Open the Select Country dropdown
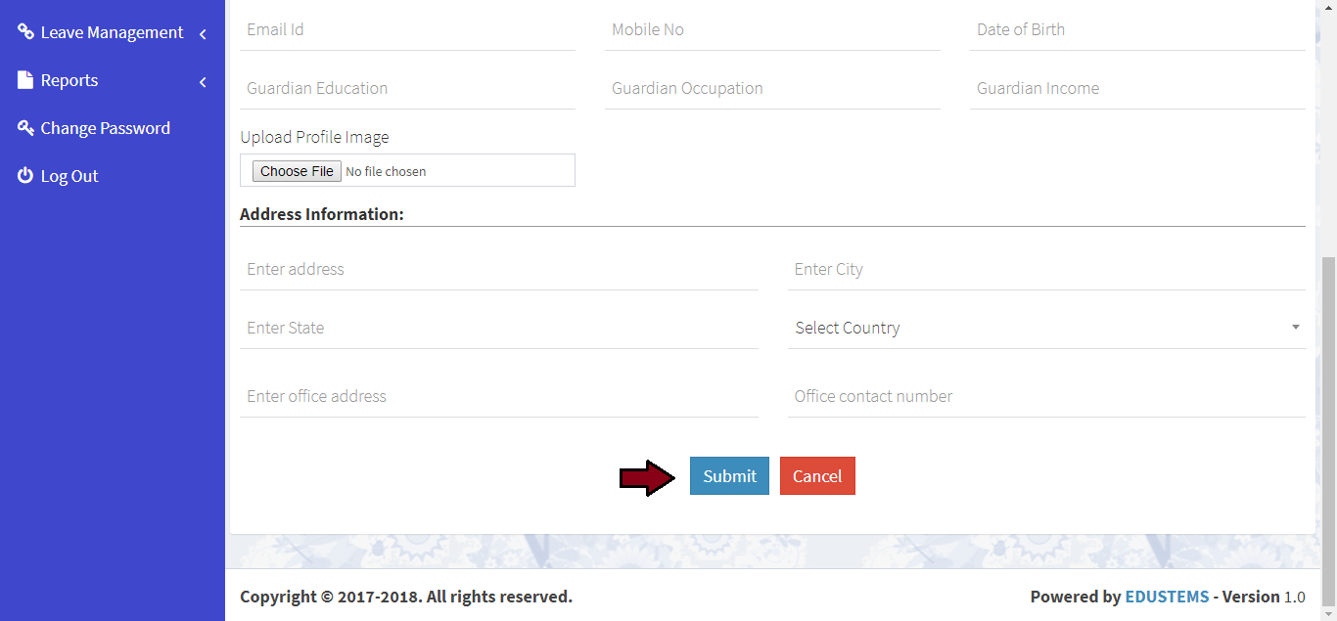Image resolution: width=1337 pixels, height=621 pixels. pos(1046,328)
